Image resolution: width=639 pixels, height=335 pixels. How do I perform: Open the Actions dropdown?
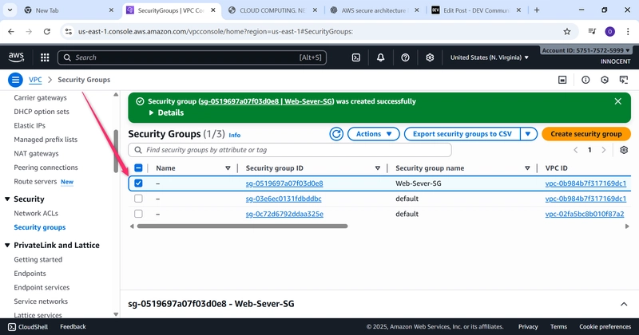point(374,134)
